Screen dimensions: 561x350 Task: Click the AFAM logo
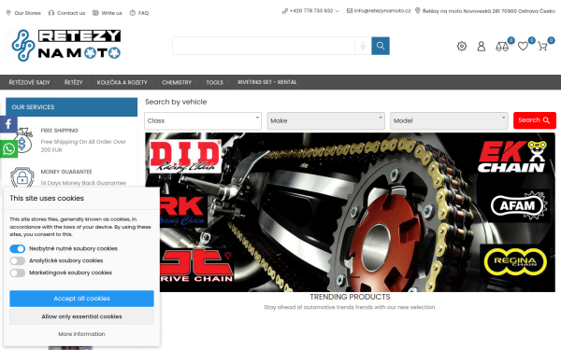(518, 205)
